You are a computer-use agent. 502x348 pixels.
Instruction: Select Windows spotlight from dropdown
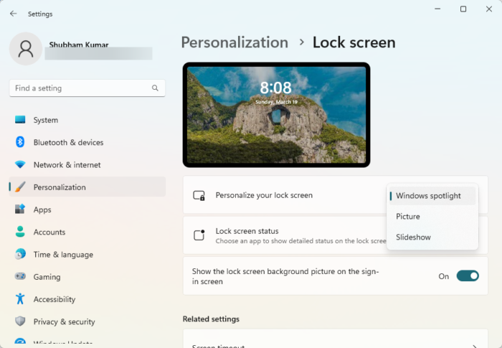(432, 196)
